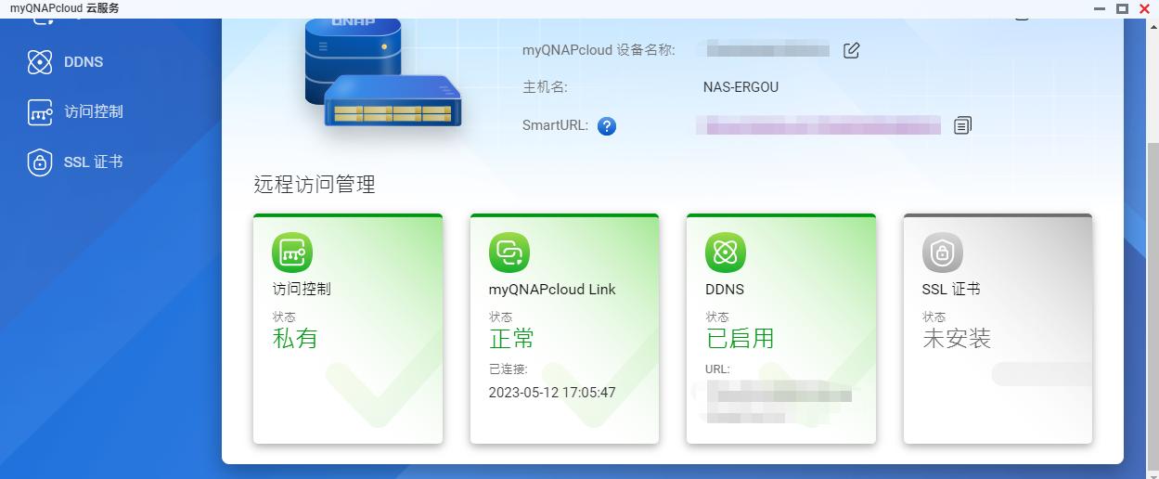Click the DDNS atom icon in sidebar
Screen dimensions: 1159x479
(40, 62)
